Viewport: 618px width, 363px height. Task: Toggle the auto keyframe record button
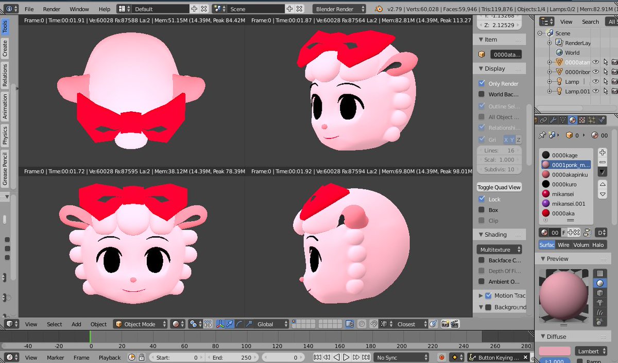click(x=441, y=357)
